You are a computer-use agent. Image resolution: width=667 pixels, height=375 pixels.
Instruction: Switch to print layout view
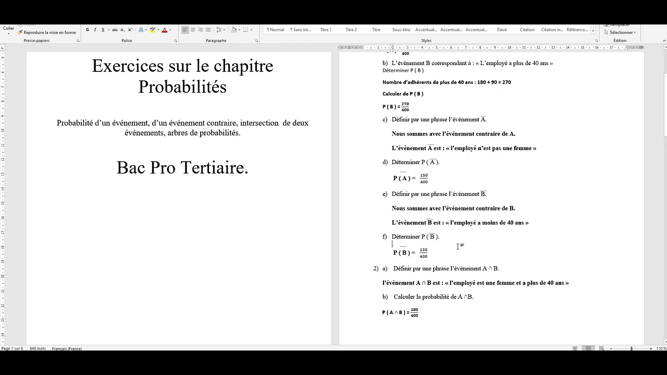[588, 348]
